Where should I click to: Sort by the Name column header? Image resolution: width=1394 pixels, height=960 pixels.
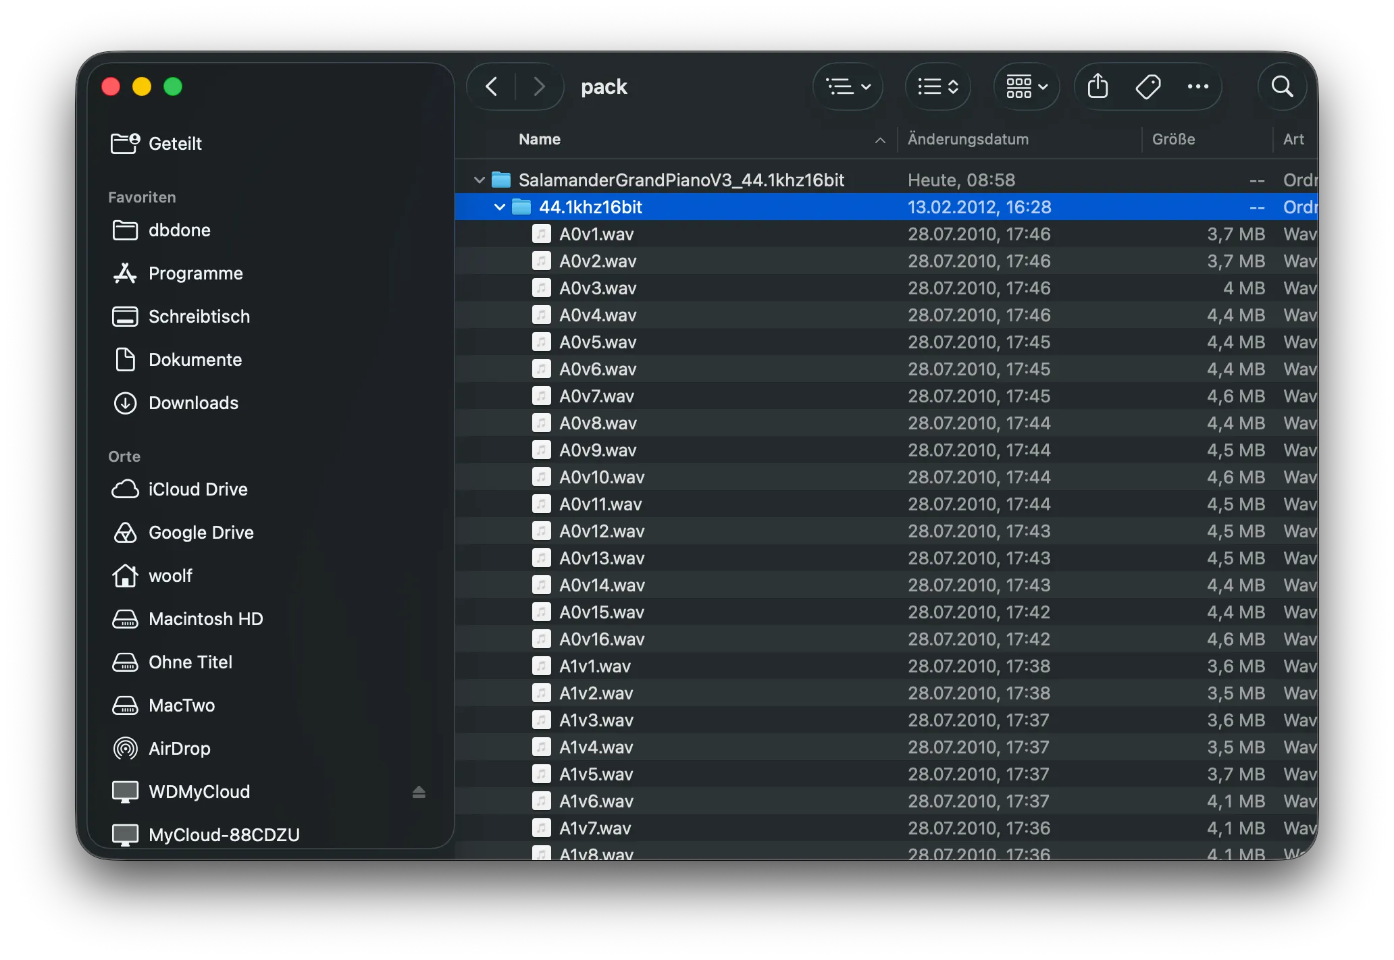(x=540, y=139)
